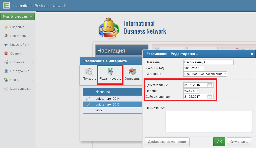Click the Оценки red grade icon
The image size is (256, 148).
(6, 53)
